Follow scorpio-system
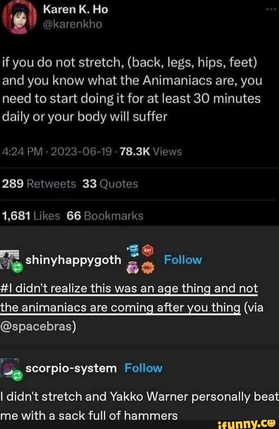The image size is (279, 429). (143, 368)
